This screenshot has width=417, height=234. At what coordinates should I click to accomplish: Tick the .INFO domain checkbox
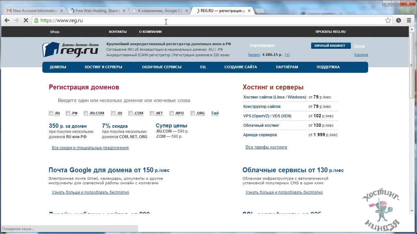pos(171,113)
